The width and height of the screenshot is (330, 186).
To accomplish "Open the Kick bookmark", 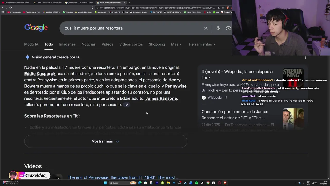I will 216,12.
